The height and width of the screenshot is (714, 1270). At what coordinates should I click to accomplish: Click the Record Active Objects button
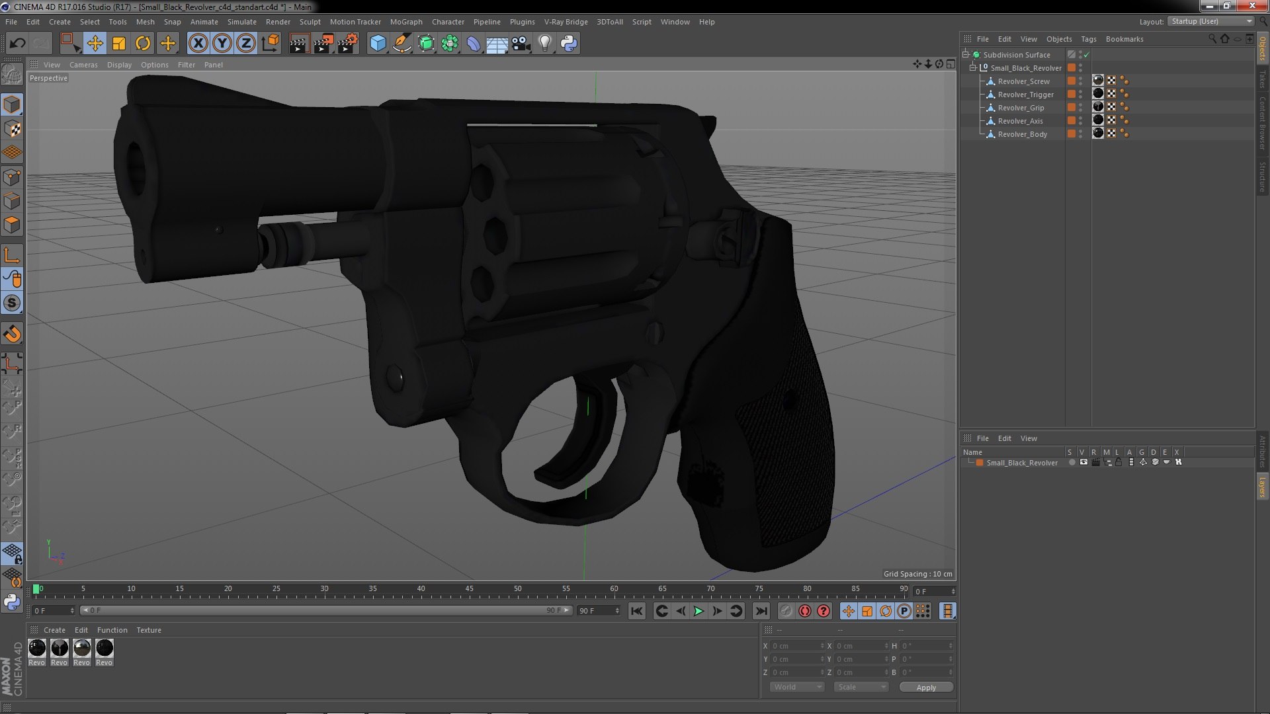(x=786, y=612)
